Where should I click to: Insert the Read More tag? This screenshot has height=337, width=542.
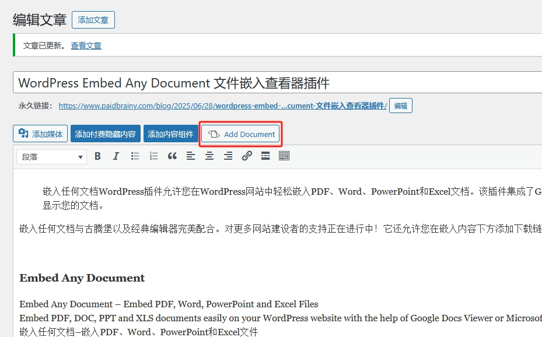coord(265,156)
